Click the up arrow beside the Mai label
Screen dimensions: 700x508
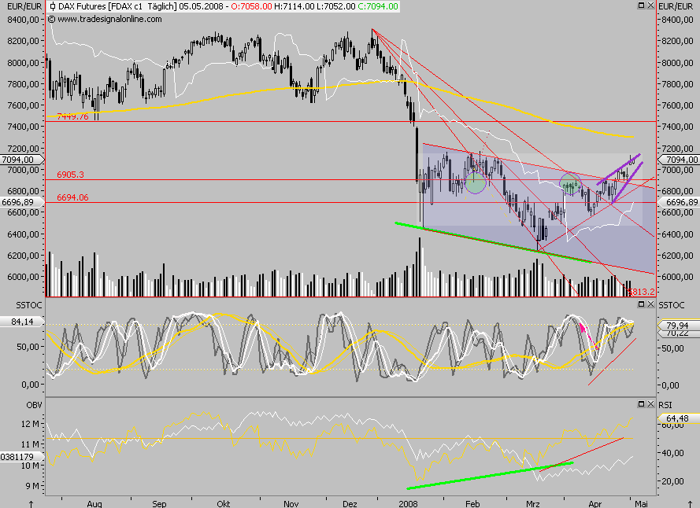pyautogui.click(x=691, y=504)
